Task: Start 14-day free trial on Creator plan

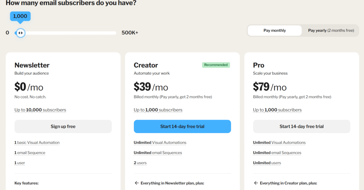Action: pos(182,126)
